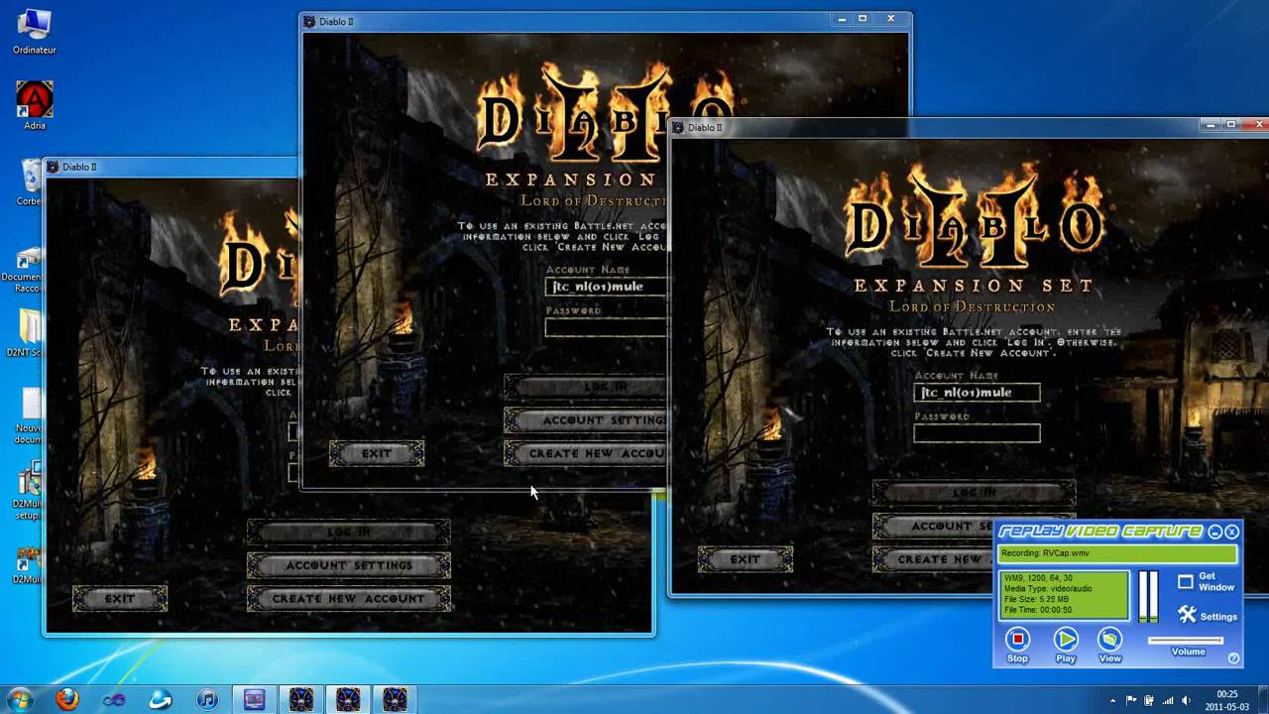Minimize the middle Diablo II window

pyautogui.click(x=843, y=19)
